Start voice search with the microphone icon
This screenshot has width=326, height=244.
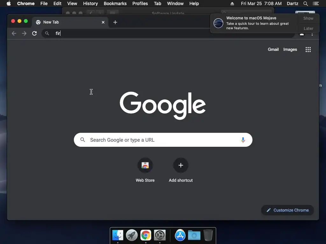tap(243, 140)
